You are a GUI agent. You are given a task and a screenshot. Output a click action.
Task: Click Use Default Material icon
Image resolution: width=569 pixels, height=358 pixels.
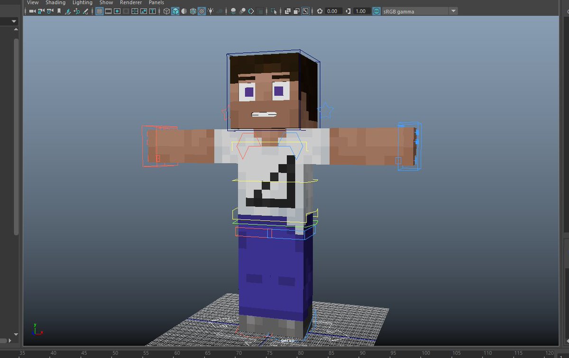click(184, 11)
